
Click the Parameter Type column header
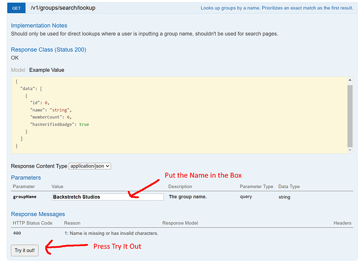point(256,187)
